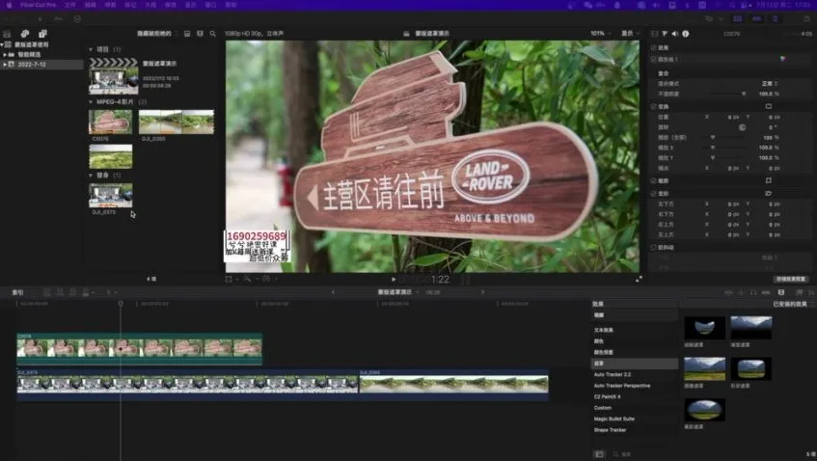Open the browser search magnifier icon
Viewport: 817px width, 461px height.
point(211,33)
